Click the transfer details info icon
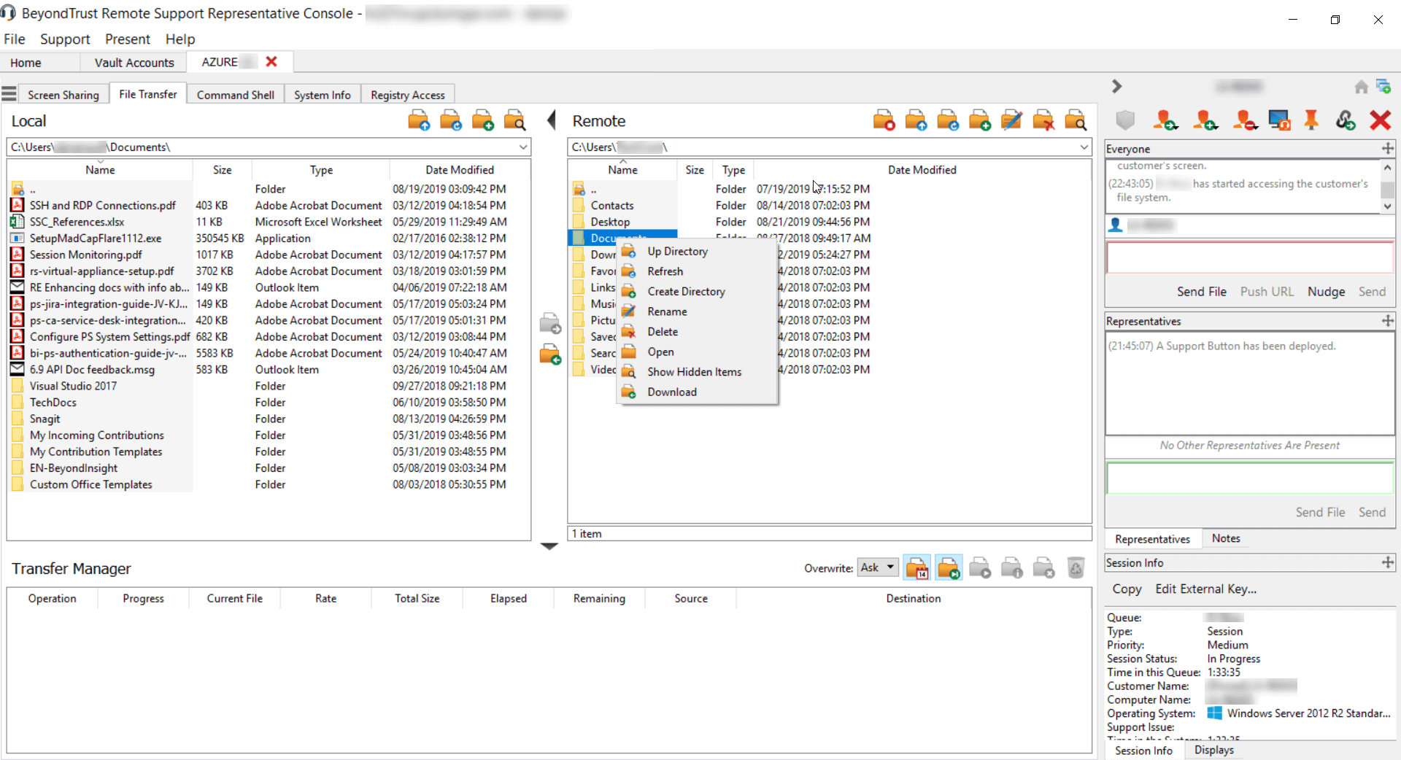Viewport: 1401px width, 760px height. [1012, 568]
